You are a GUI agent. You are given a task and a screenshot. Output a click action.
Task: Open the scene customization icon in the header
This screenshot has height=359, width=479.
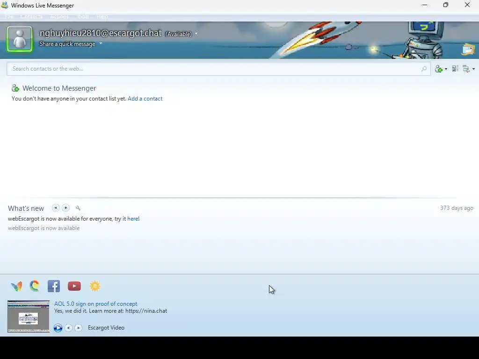468,49
